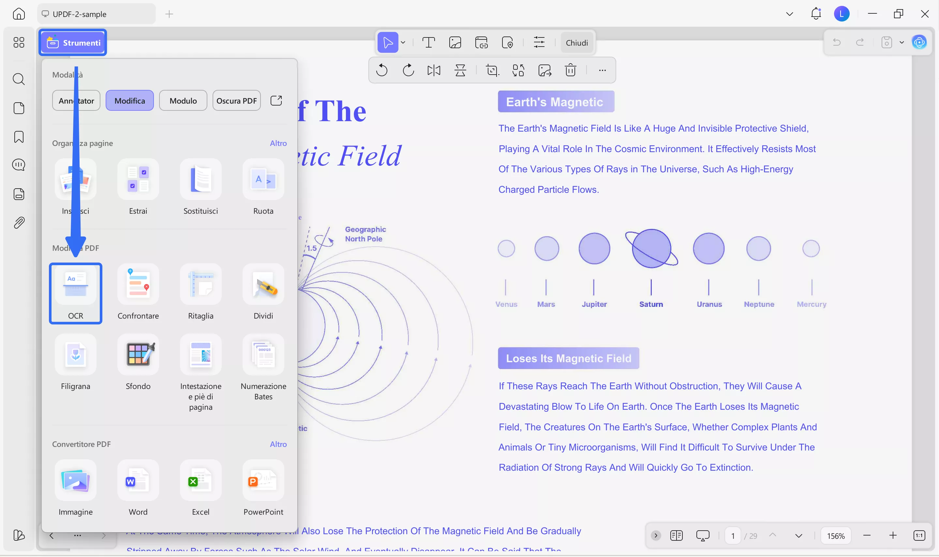The width and height of the screenshot is (939, 557).
Task: Expand the selection tool dropdown arrow
Action: [402, 42]
